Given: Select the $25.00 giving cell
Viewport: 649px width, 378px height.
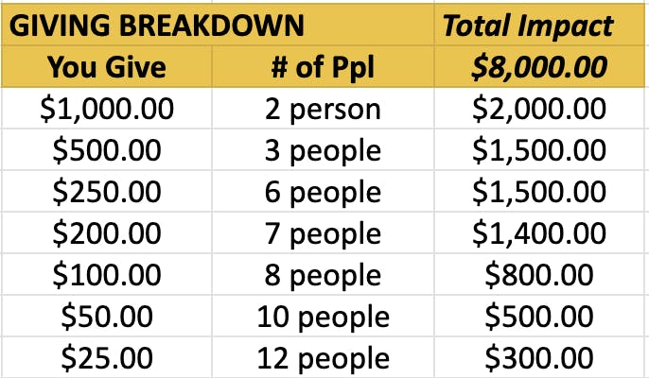Looking at the screenshot, I should (x=106, y=358).
